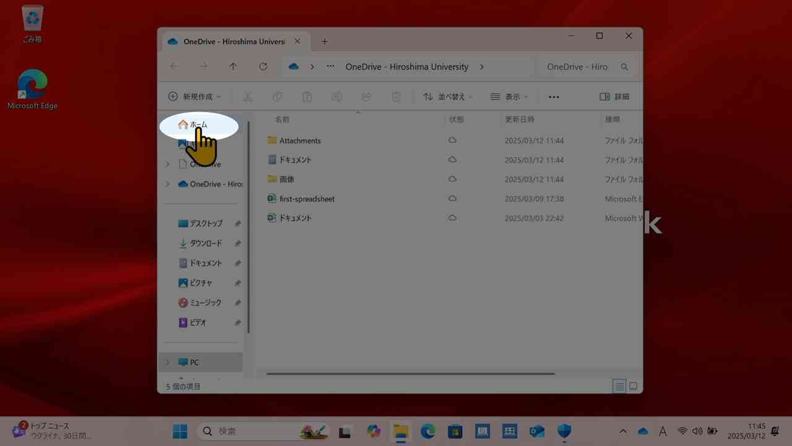Open the 並べ替え sort dropdown
This screenshot has height=446, width=792.
[448, 97]
